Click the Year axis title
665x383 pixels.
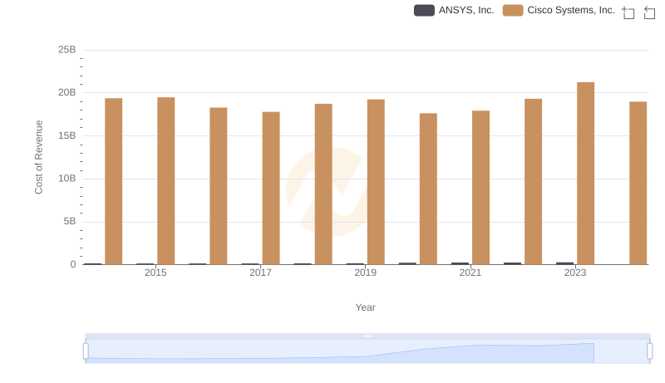tap(366, 307)
